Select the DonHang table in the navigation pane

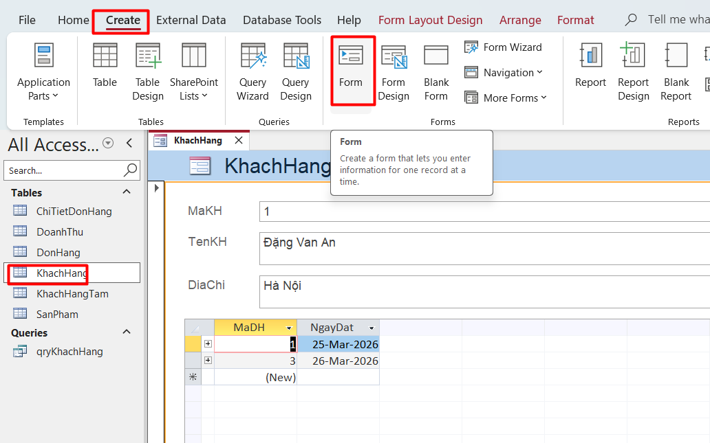pos(58,253)
